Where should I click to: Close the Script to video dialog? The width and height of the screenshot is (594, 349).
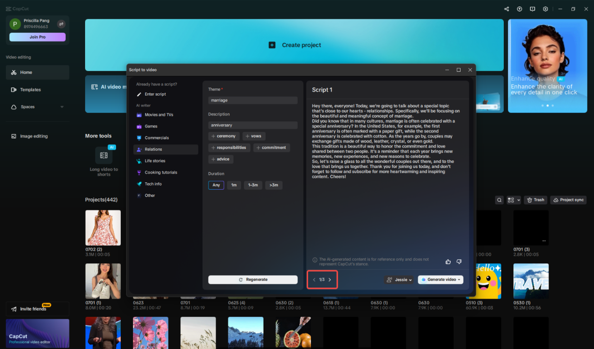[x=470, y=70]
